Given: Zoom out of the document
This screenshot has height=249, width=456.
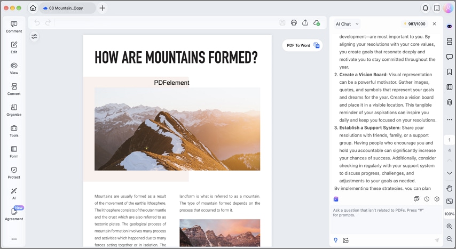Looking at the screenshot, I should (x=449, y=239).
